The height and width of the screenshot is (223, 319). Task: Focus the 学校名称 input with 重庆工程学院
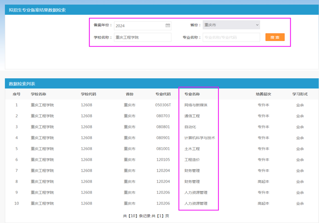[x=142, y=38]
